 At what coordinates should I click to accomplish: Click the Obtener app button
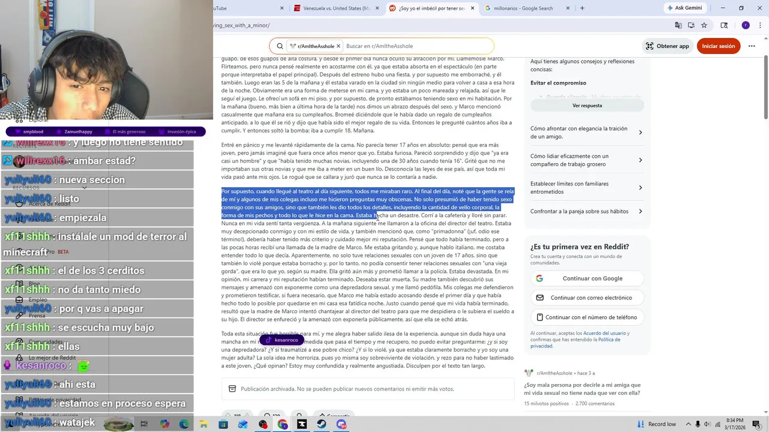[x=667, y=46]
